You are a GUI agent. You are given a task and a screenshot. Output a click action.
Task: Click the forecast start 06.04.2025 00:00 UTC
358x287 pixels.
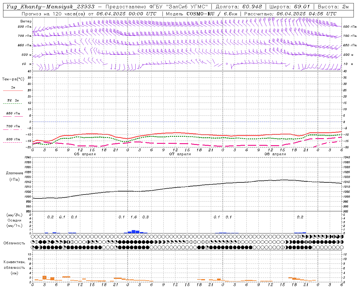126,14
